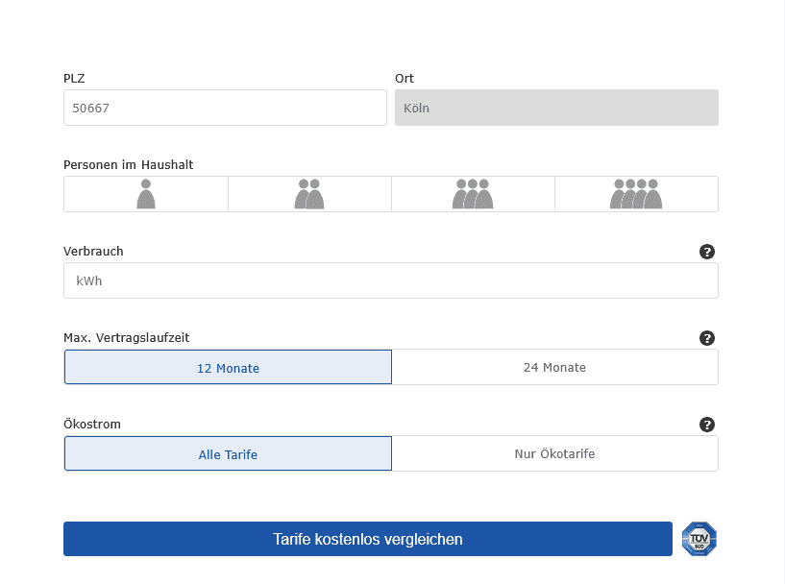Choose the three-person household icon

pyautogui.click(x=473, y=194)
